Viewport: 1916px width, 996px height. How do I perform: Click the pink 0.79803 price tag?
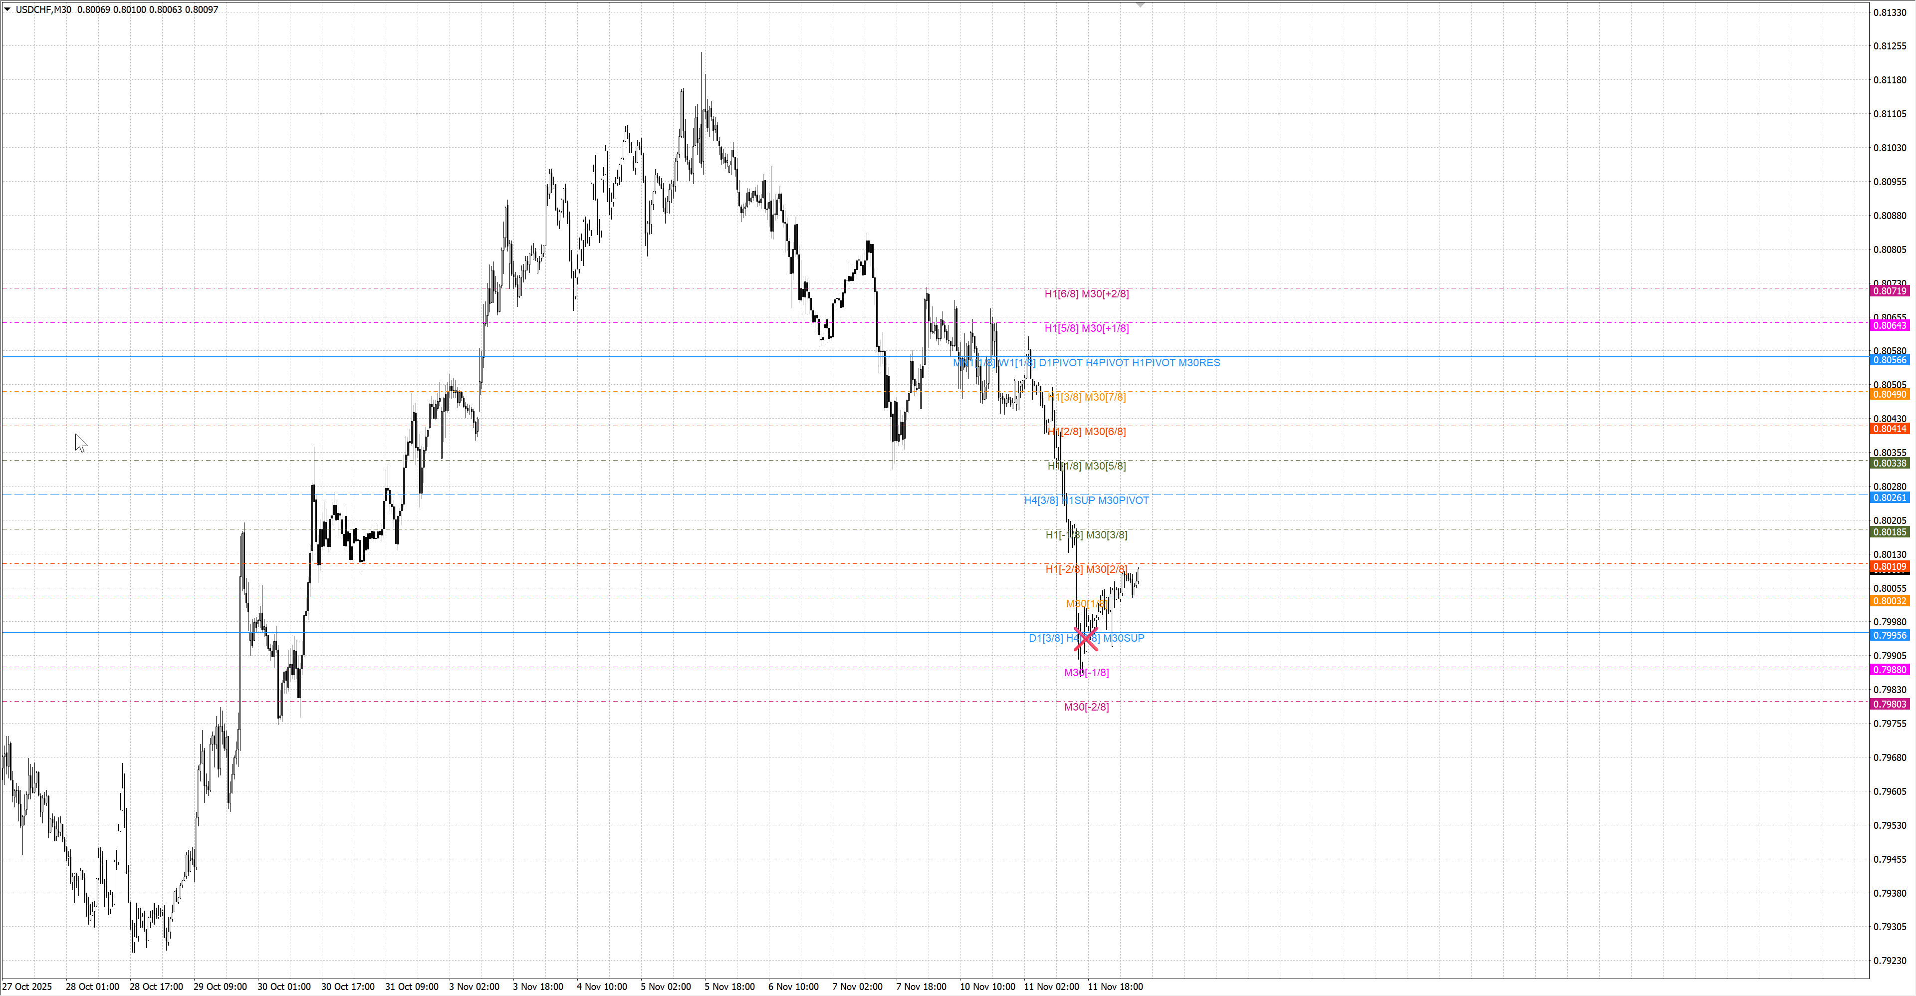pyautogui.click(x=1889, y=705)
